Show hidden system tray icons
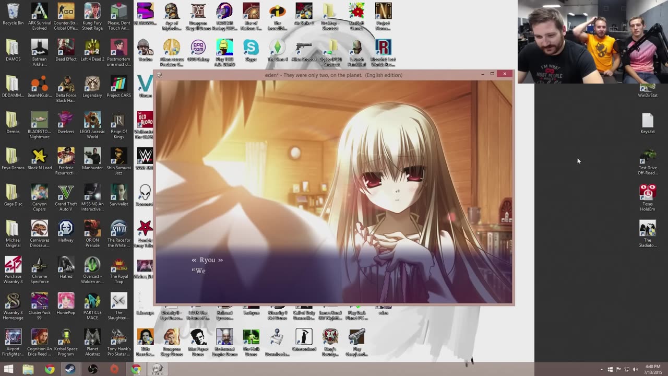The height and width of the screenshot is (376, 668). point(602,370)
